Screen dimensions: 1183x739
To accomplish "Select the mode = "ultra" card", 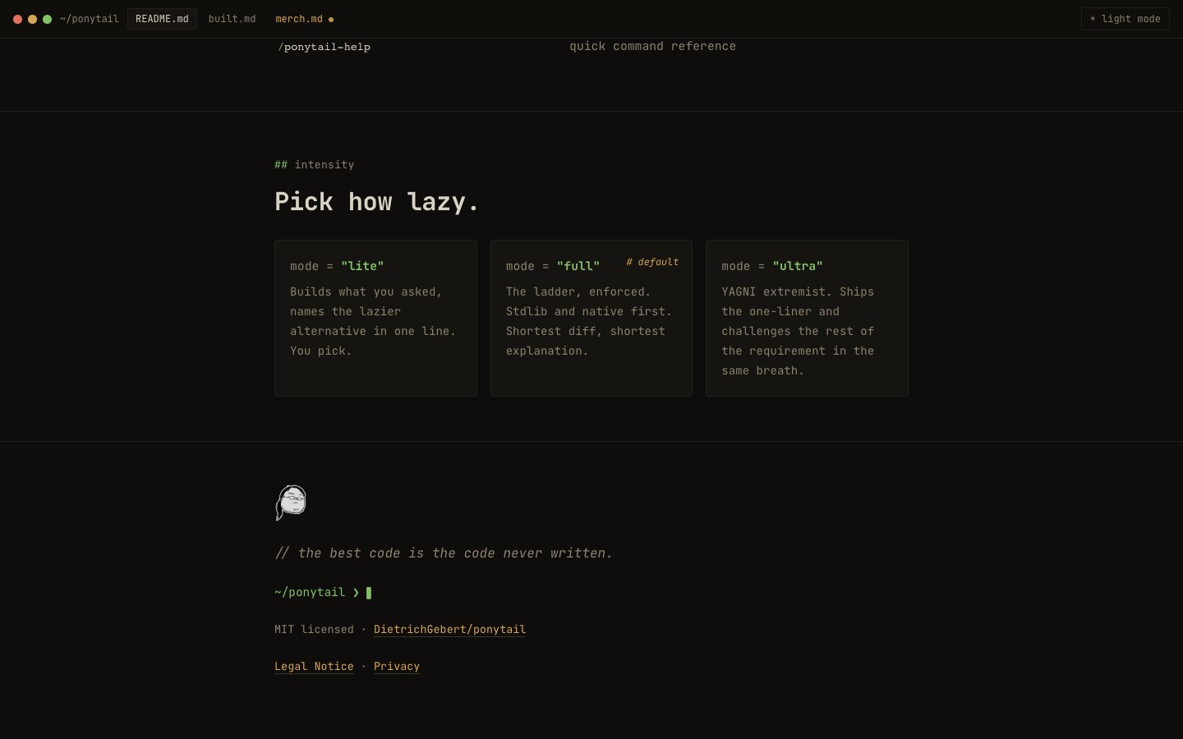I will tap(807, 318).
